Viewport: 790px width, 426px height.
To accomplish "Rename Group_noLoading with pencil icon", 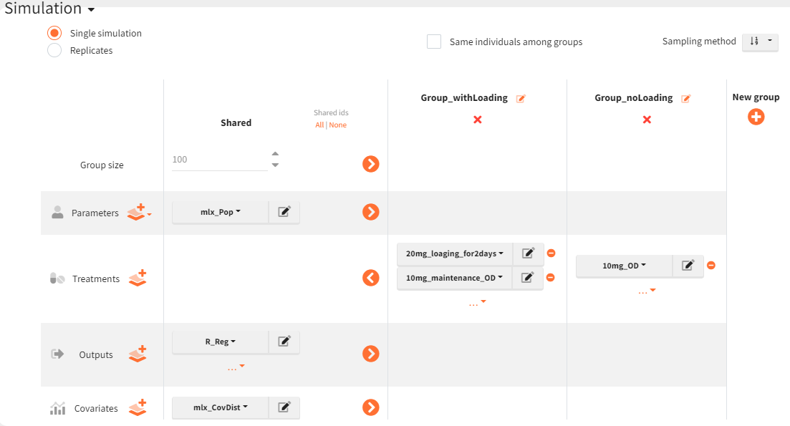I will (685, 99).
